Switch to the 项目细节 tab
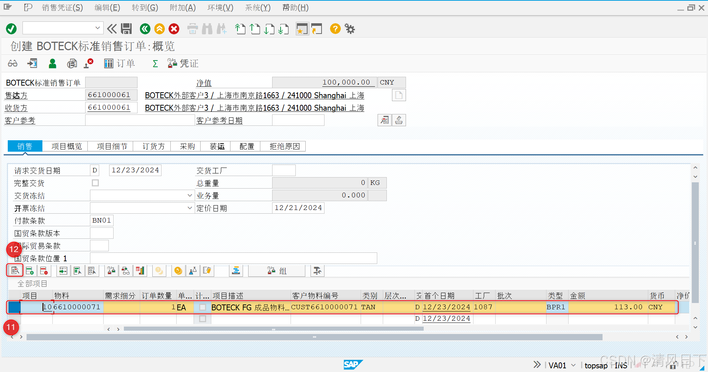This screenshot has height=372, width=708. tap(112, 146)
